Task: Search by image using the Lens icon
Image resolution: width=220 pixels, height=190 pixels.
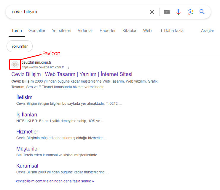Action: (x=190, y=12)
